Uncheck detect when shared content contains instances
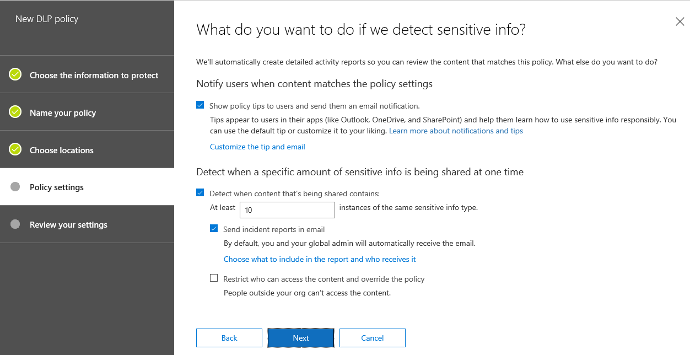 coord(200,192)
